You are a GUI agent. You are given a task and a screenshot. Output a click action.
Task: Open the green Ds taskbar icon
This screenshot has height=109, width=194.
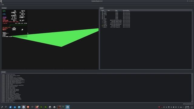pyautogui.click(x=46, y=107)
